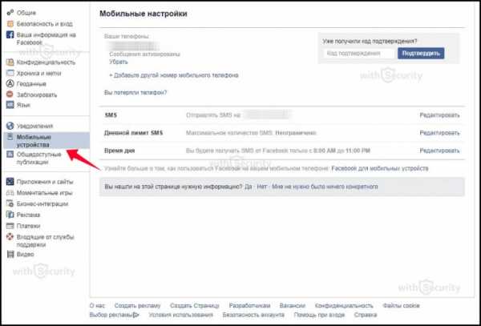Click Безопасность аккаунта in the footer

point(253,315)
